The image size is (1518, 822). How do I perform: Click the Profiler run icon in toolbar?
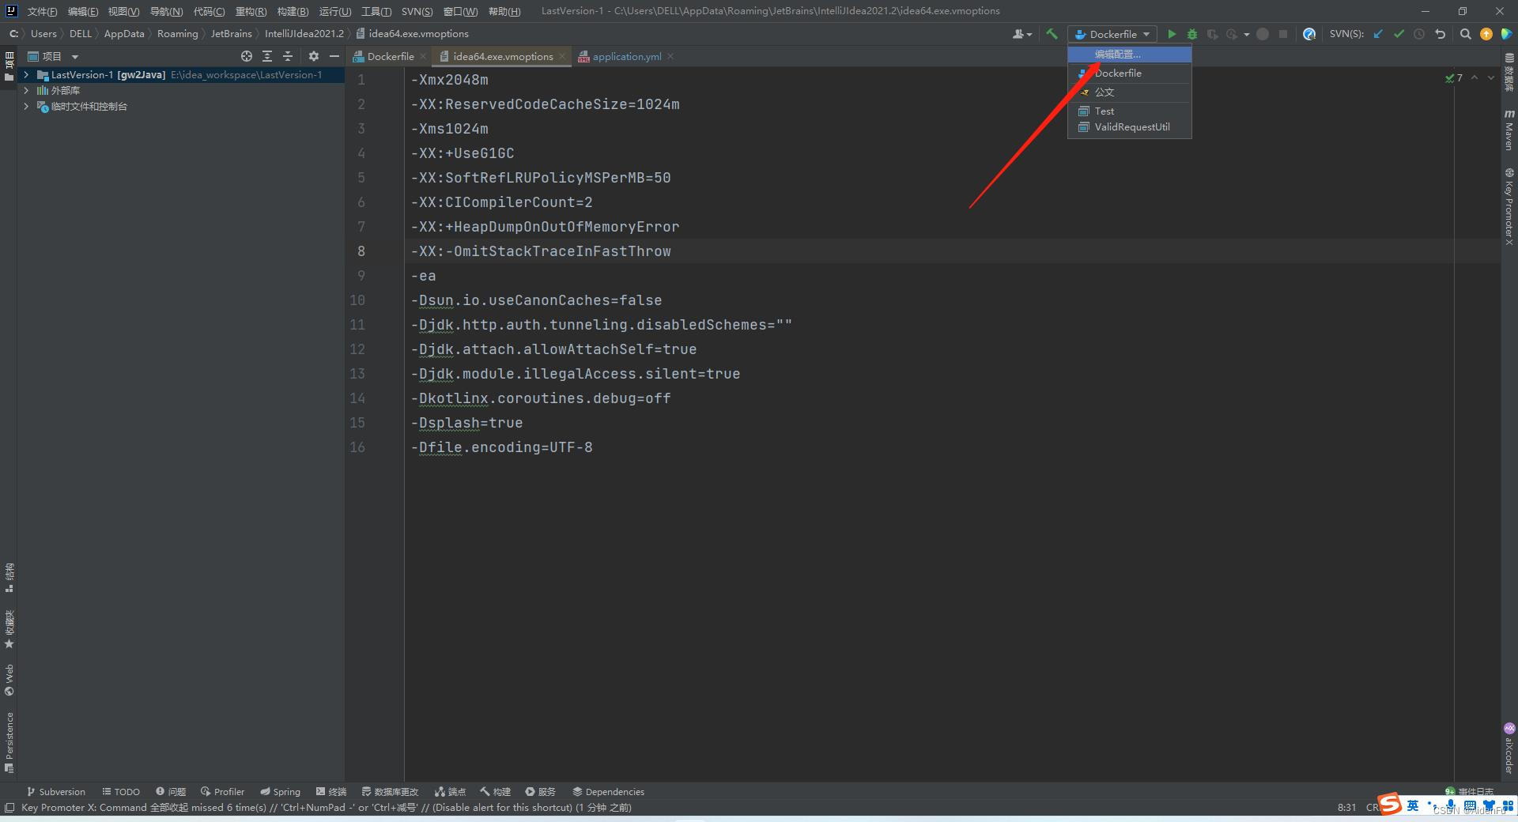click(1232, 34)
